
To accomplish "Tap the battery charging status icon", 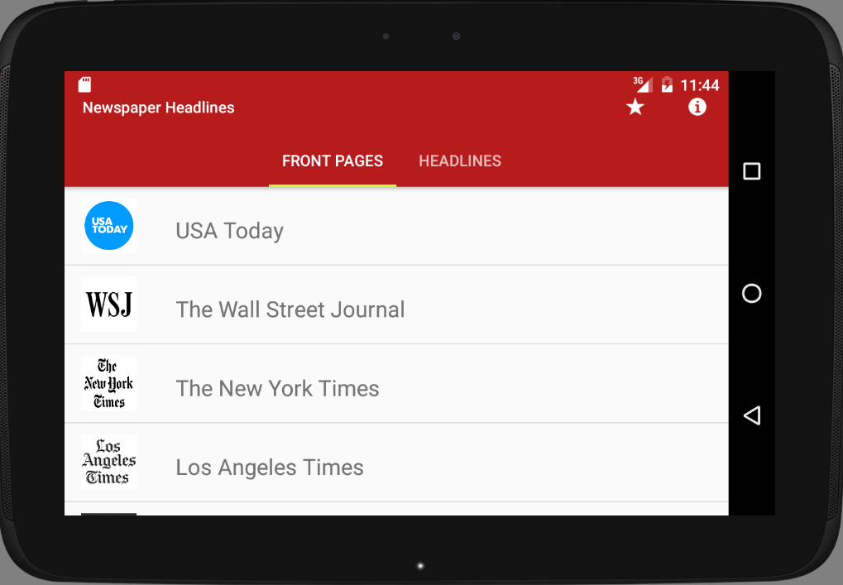I will click(x=667, y=84).
